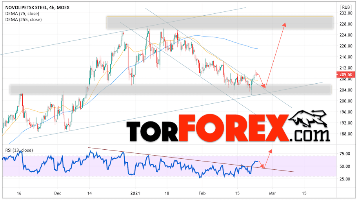Click the 200.00 price axis label
This screenshot has width=358, height=200.
coord(346,101)
